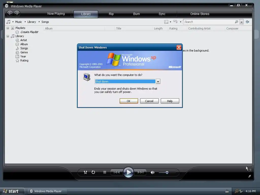The width and height of the screenshot is (260, 195).
Task: Click the keyboard icon in the taskbar
Action: pyautogui.click(x=227, y=191)
